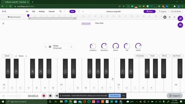The height and width of the screenshot is (104, 185).
Task: Click the Volume knob
Action: click(x=138, y=46)
